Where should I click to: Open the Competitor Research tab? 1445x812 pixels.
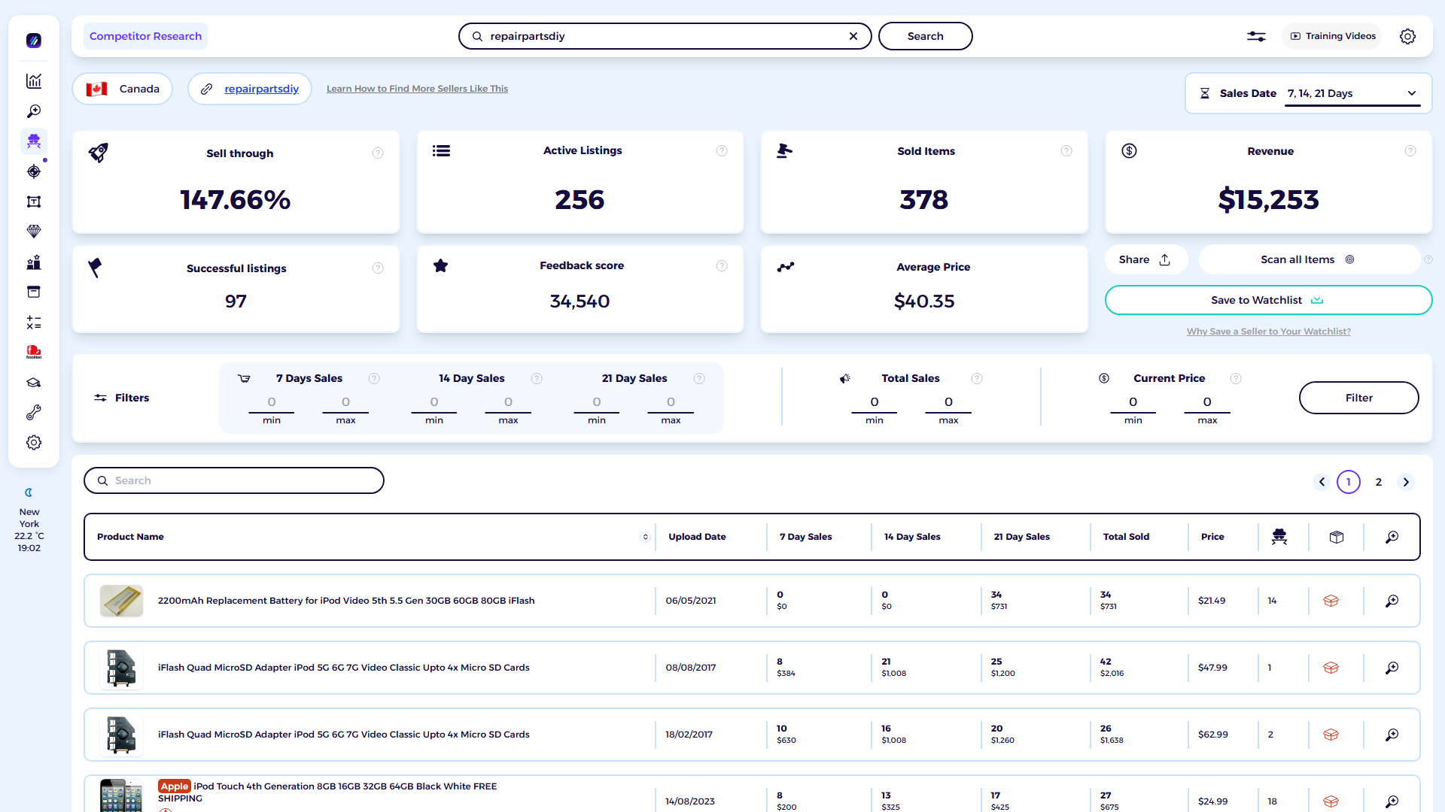click(x=145, y=36)
